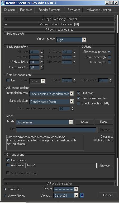This screenshot has width=119, height=203.
Task: Open the Current preset dropdown set to High
Action: (x=71, y=40)
